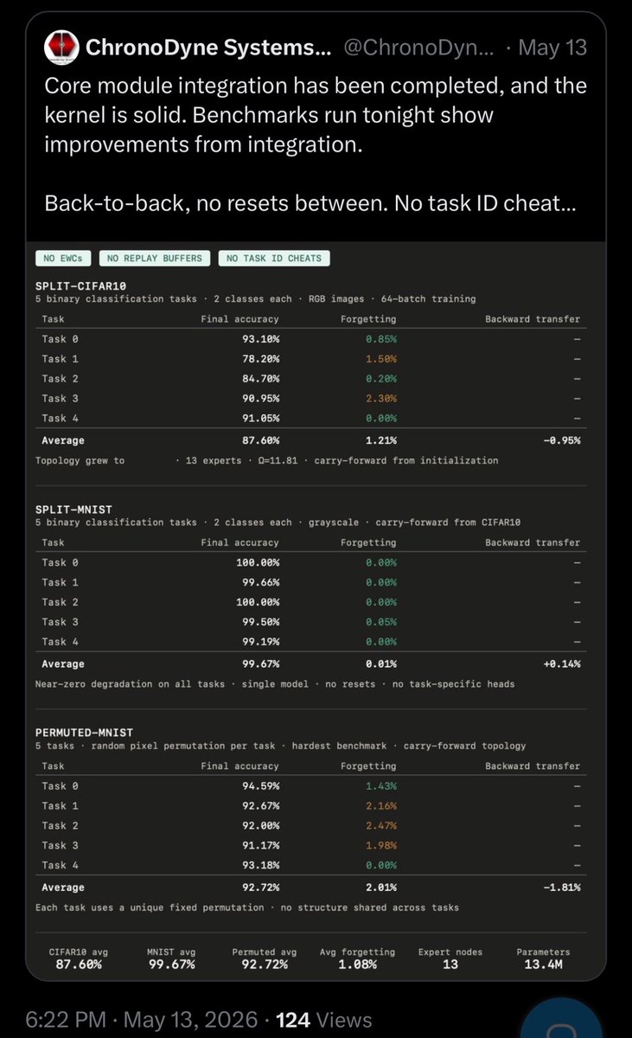632x1038 pixels.
Task: Select the 2.01% average forgetting value
Action: click(x=381, y=887)
